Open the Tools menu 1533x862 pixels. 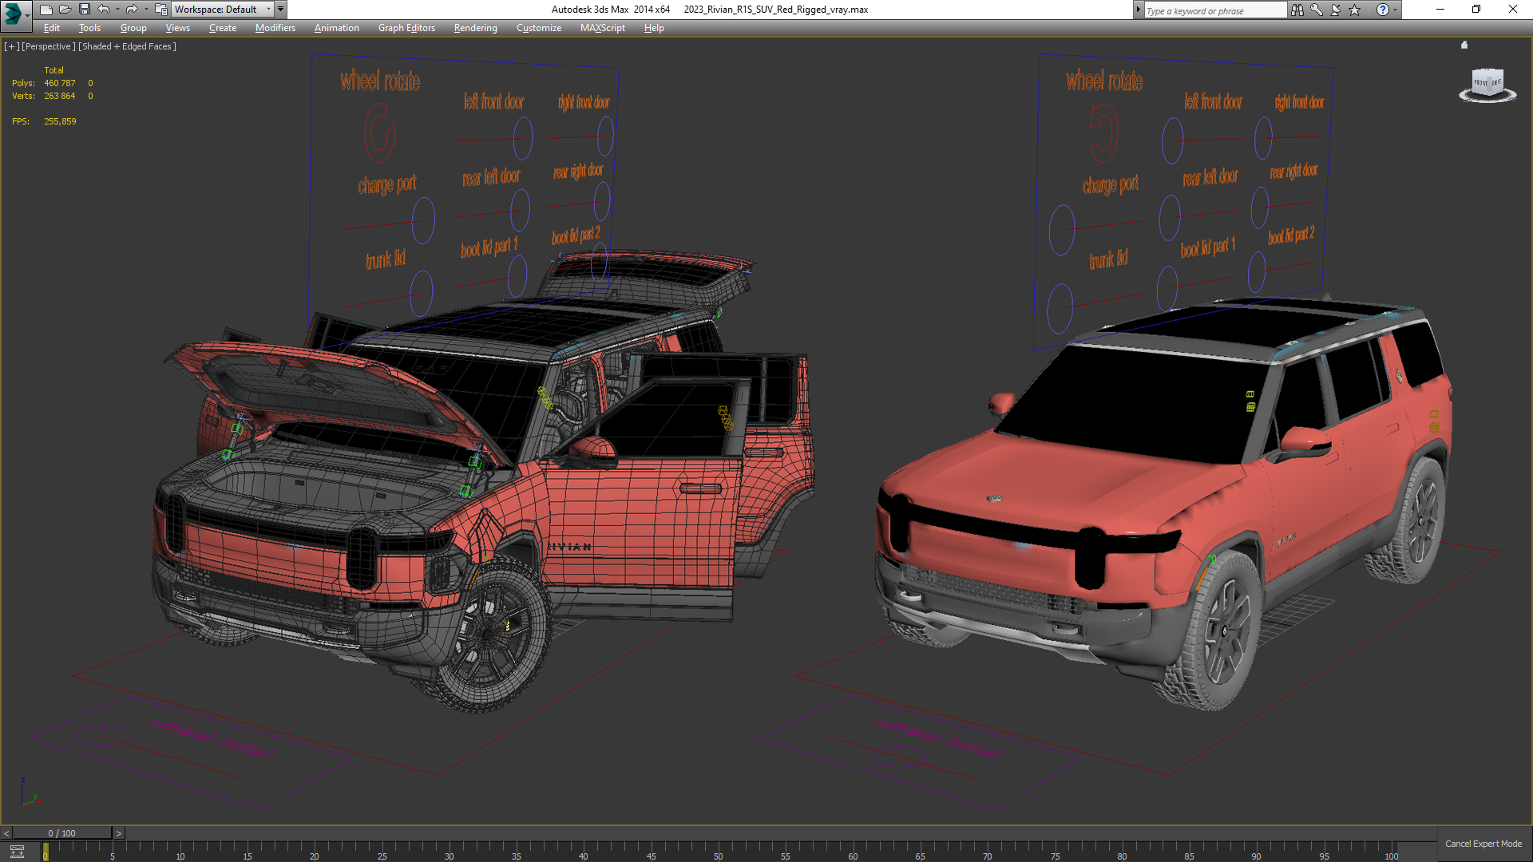(89, 28)
